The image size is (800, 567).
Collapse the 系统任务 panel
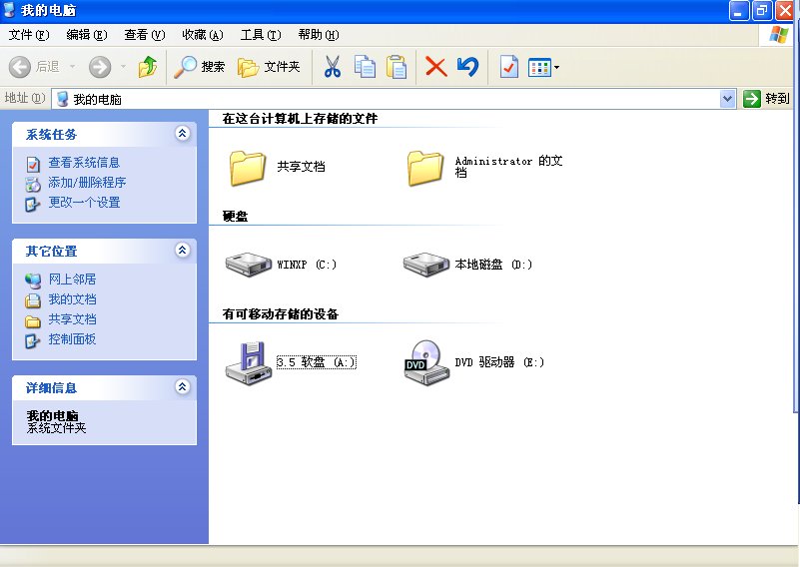(182, 134)
